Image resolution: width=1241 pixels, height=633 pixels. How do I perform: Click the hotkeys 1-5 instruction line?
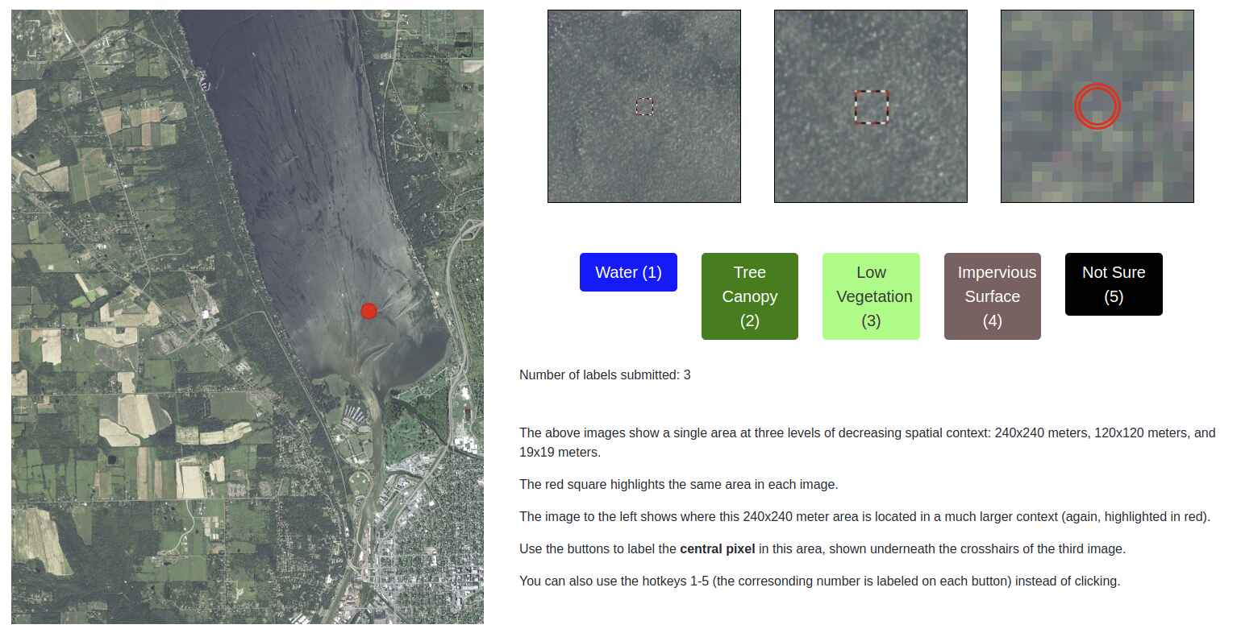pos(819,581)
